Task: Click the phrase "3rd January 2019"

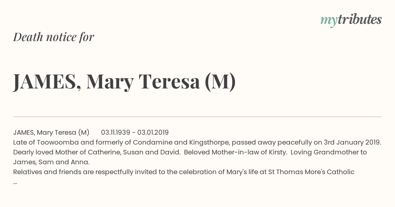Action: [x=352, y=142]
